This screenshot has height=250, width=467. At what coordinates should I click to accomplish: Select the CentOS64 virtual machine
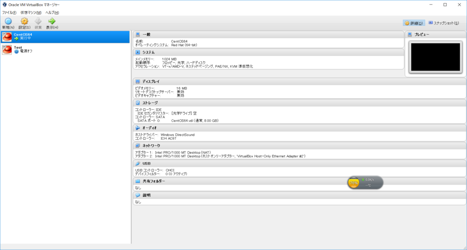(x=65, y=37)
